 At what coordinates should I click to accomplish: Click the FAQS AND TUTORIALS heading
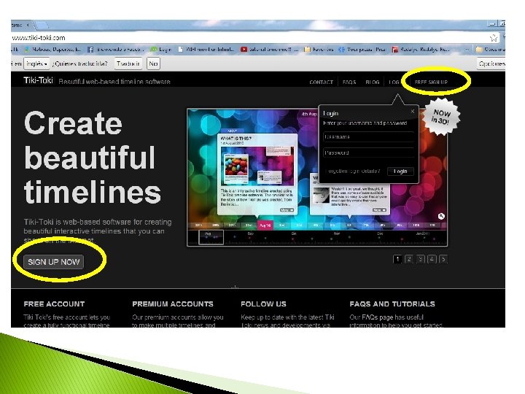click(x=392, y=304)
